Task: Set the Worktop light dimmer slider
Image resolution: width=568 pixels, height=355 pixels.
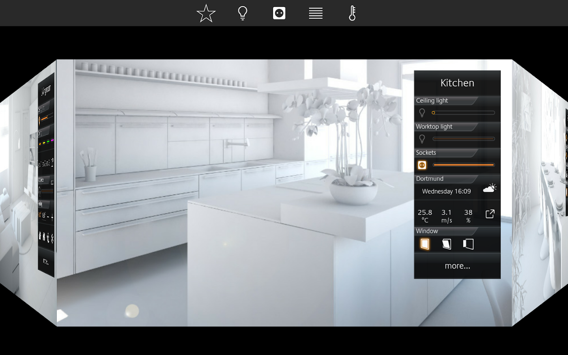Action: pos(463,139)
